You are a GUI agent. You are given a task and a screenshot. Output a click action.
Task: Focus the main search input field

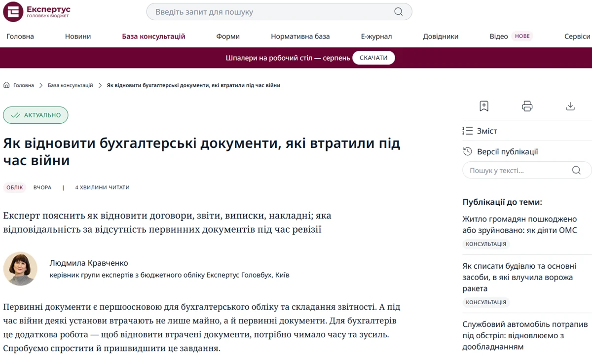(x=279, y=12)
